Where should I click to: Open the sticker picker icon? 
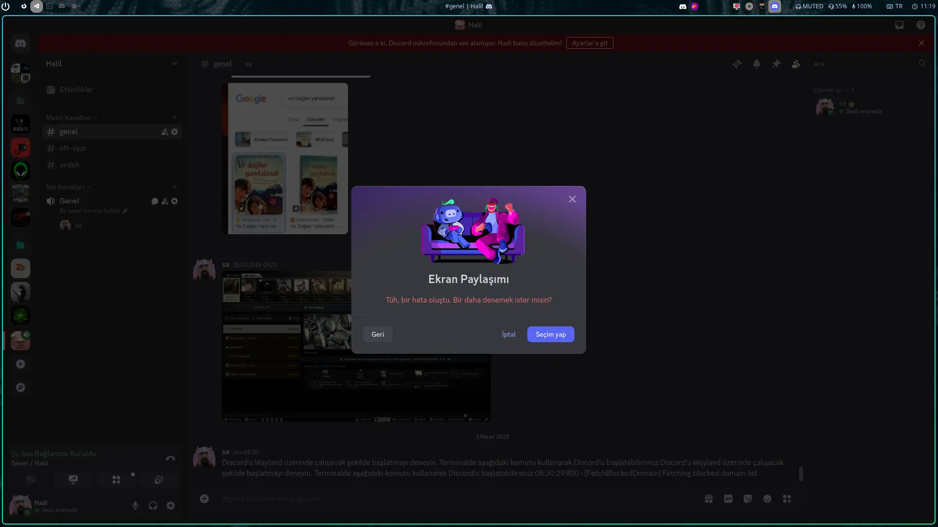(x=748, y=499)
